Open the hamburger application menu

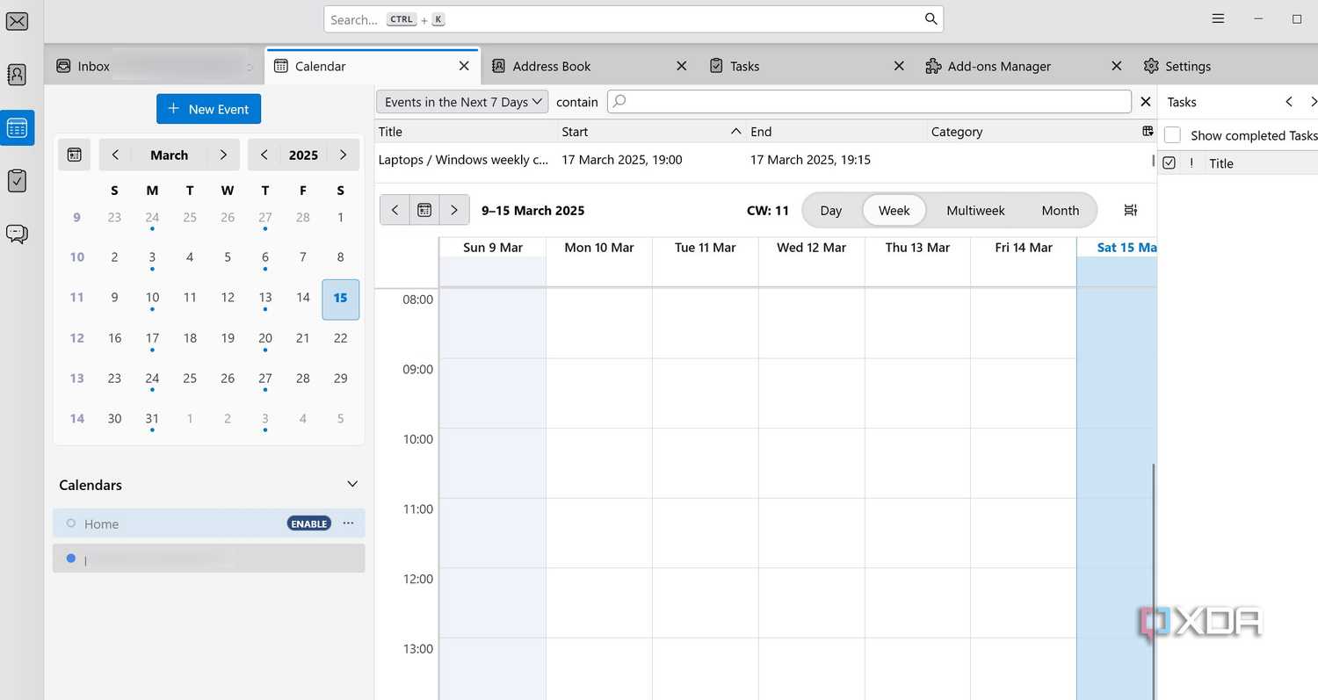point(1218,18)
